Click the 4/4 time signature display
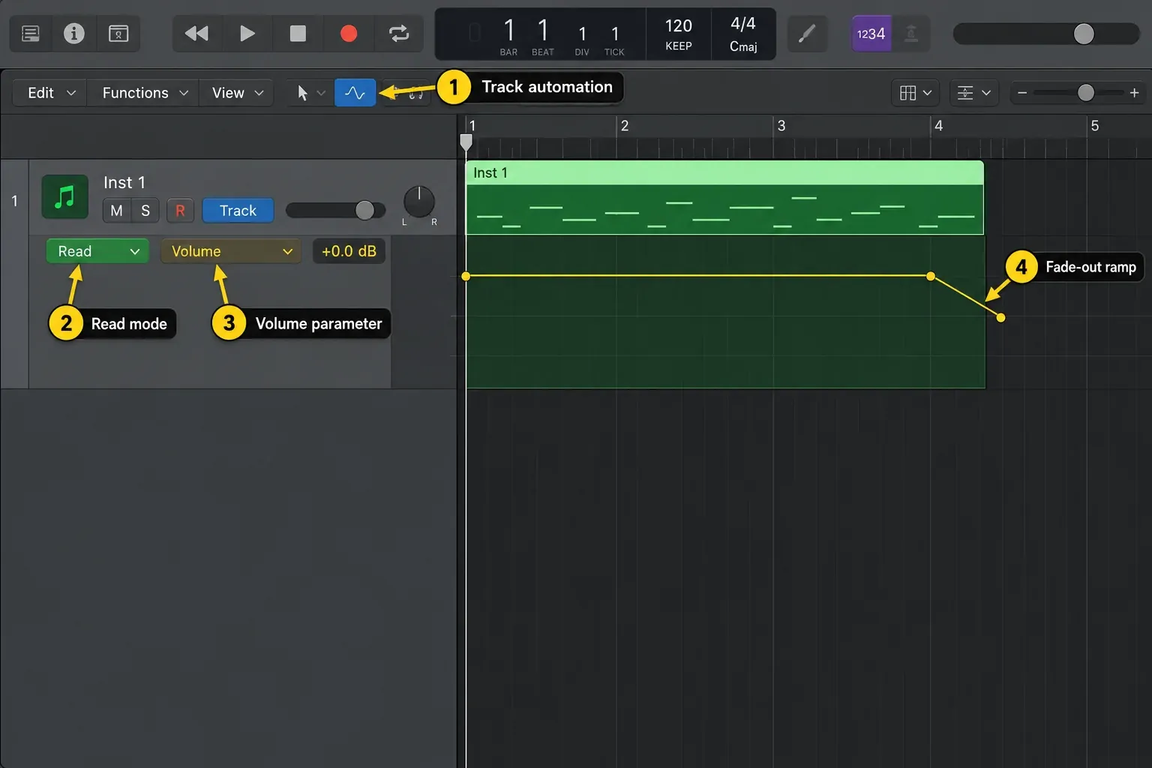This screenshot has height=768, width=1152. [x=743, y=24]
